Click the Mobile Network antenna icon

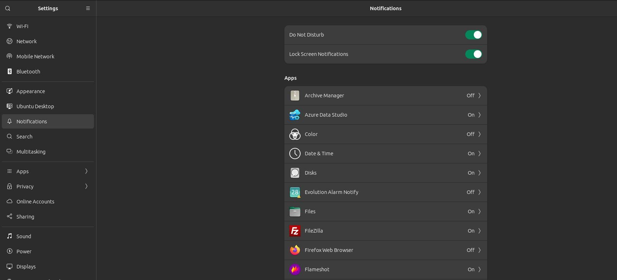(x=10, y=57)
